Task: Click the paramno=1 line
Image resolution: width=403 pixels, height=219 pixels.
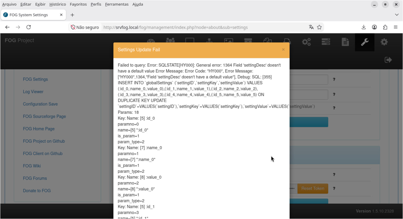Action: click(128, 154)
